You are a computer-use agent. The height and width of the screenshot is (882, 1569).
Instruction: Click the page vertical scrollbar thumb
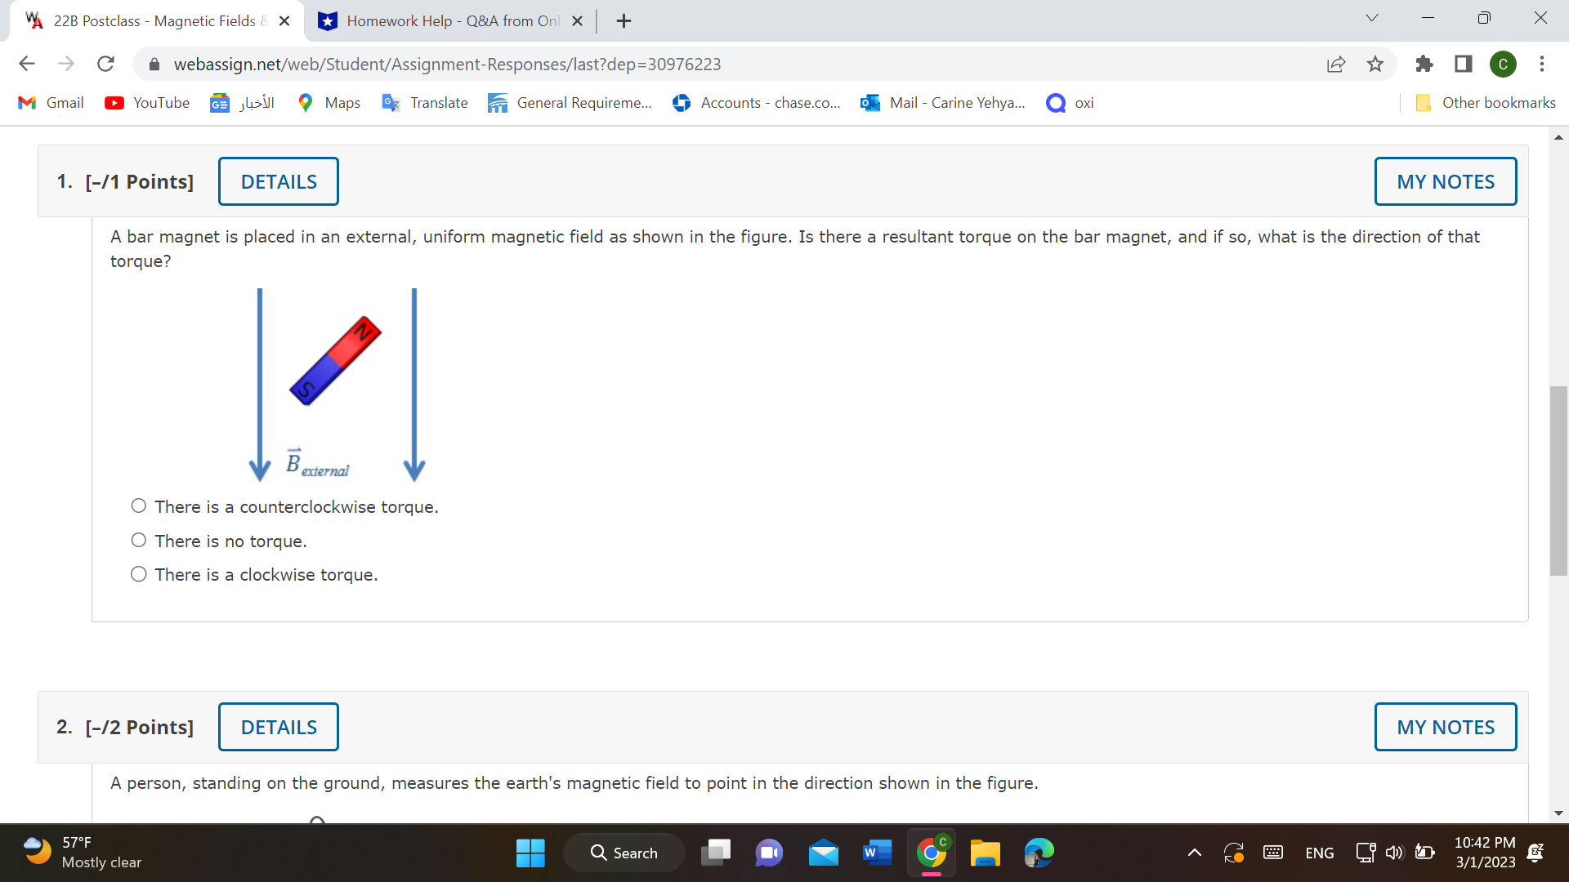(1558, 482)
